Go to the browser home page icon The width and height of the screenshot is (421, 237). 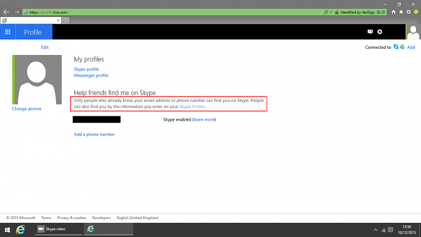[x=393, y=11]
